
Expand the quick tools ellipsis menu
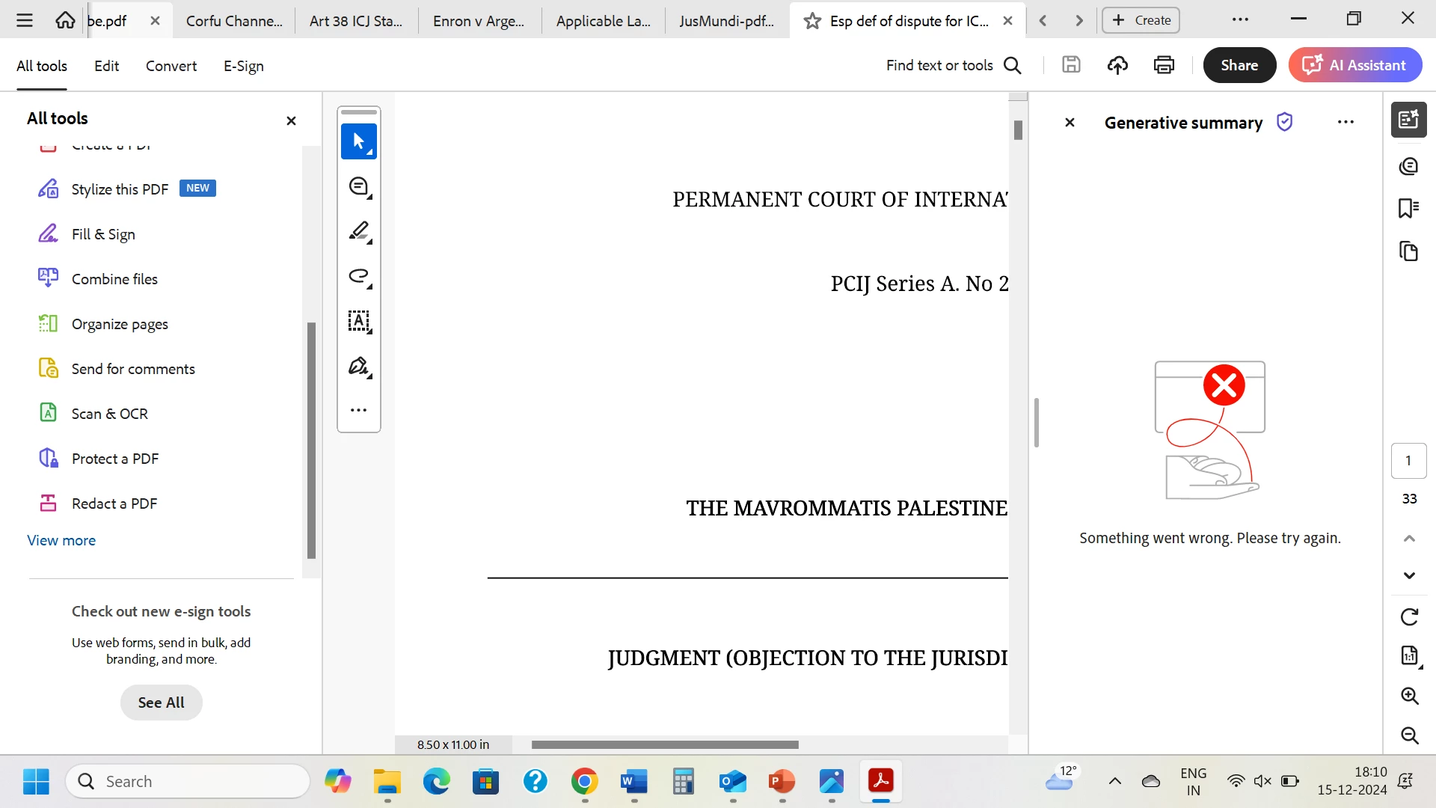point(359,410)
